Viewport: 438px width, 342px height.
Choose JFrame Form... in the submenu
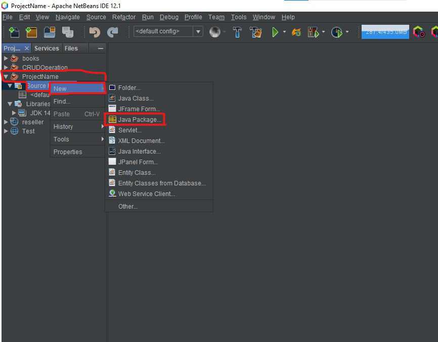click(159, 109)
